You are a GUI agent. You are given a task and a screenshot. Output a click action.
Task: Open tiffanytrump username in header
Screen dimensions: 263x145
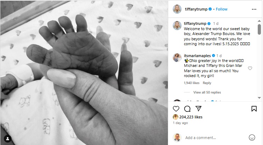pyautogui.click(x=196, y=9)
